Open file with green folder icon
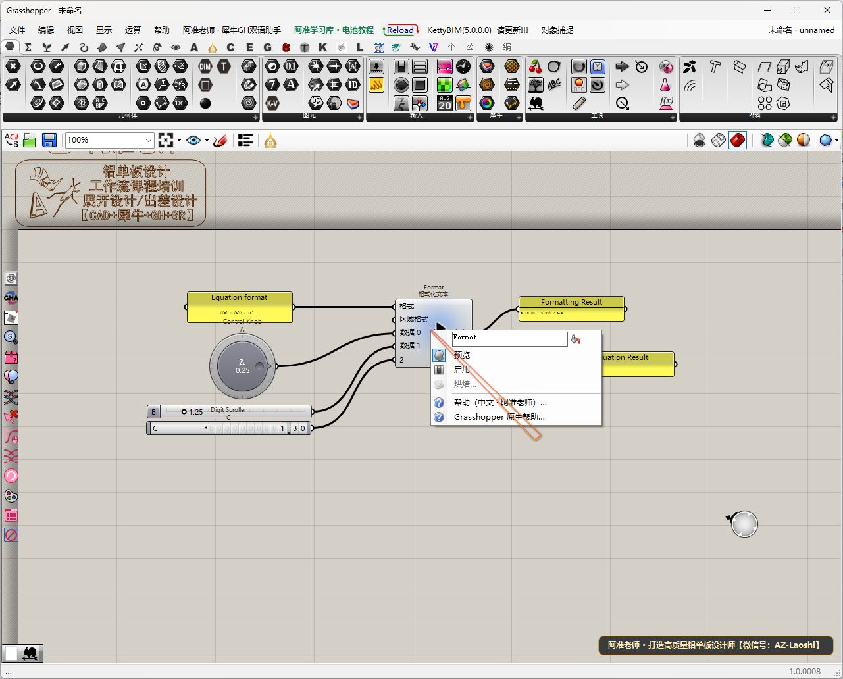 (x=29, y=140)
